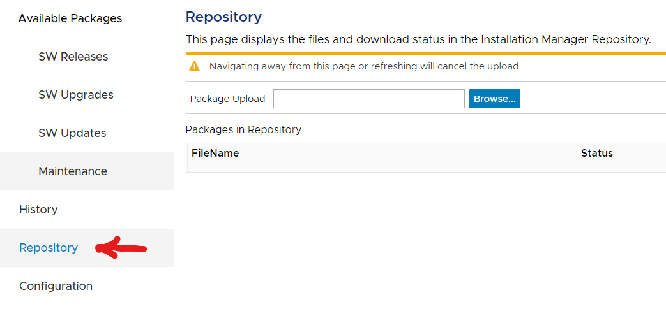Click the yellow warning triangle icon

[195, 66]
